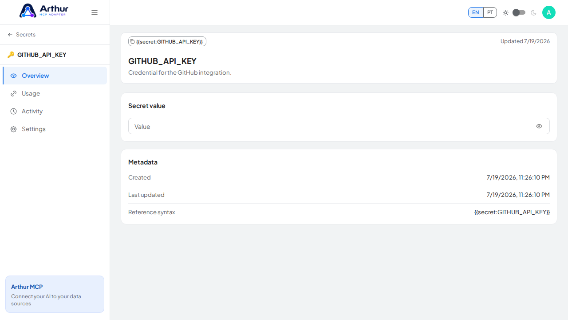Click the moon dark-mode icon
This screenshot has height=320, width=568.
pyautogui.click(x=533, y=12)
